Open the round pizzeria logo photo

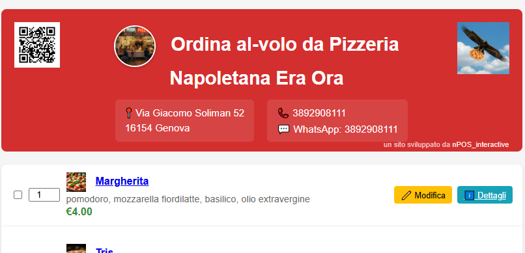(135, 46)
